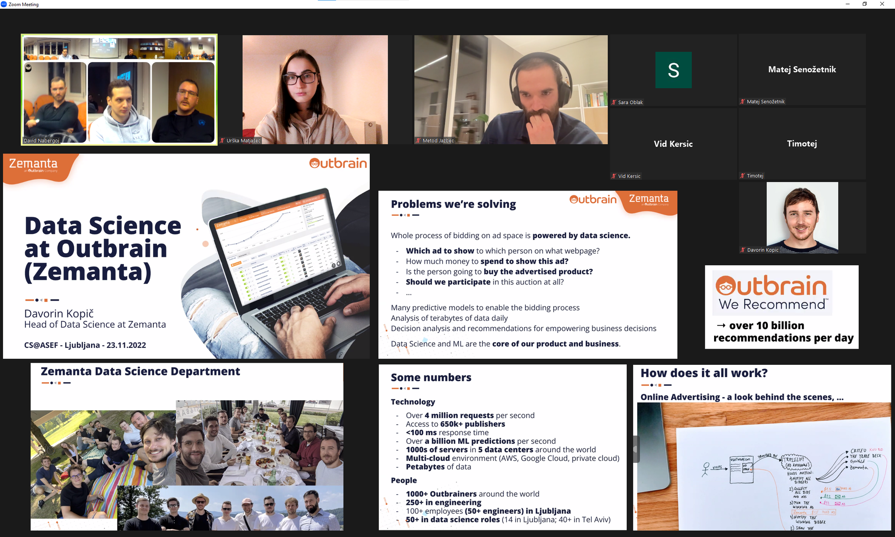Image resolution: width=895 pixels, height=537 pixels.
Task: Click the white-shirts group photo on Department slide
Action: (230, 508)
